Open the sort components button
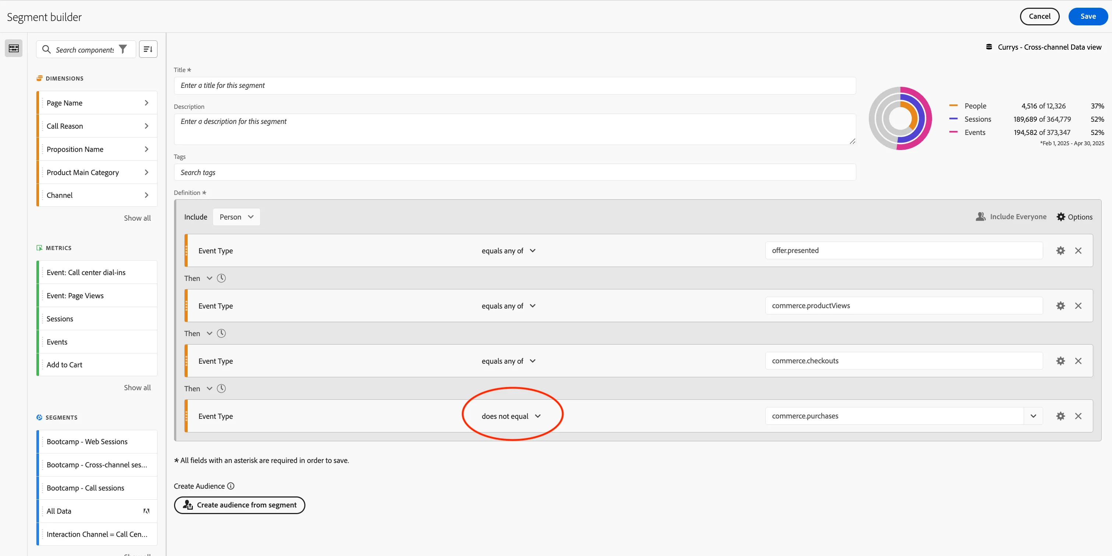1112x556 pixels. (x=148, y=49)
